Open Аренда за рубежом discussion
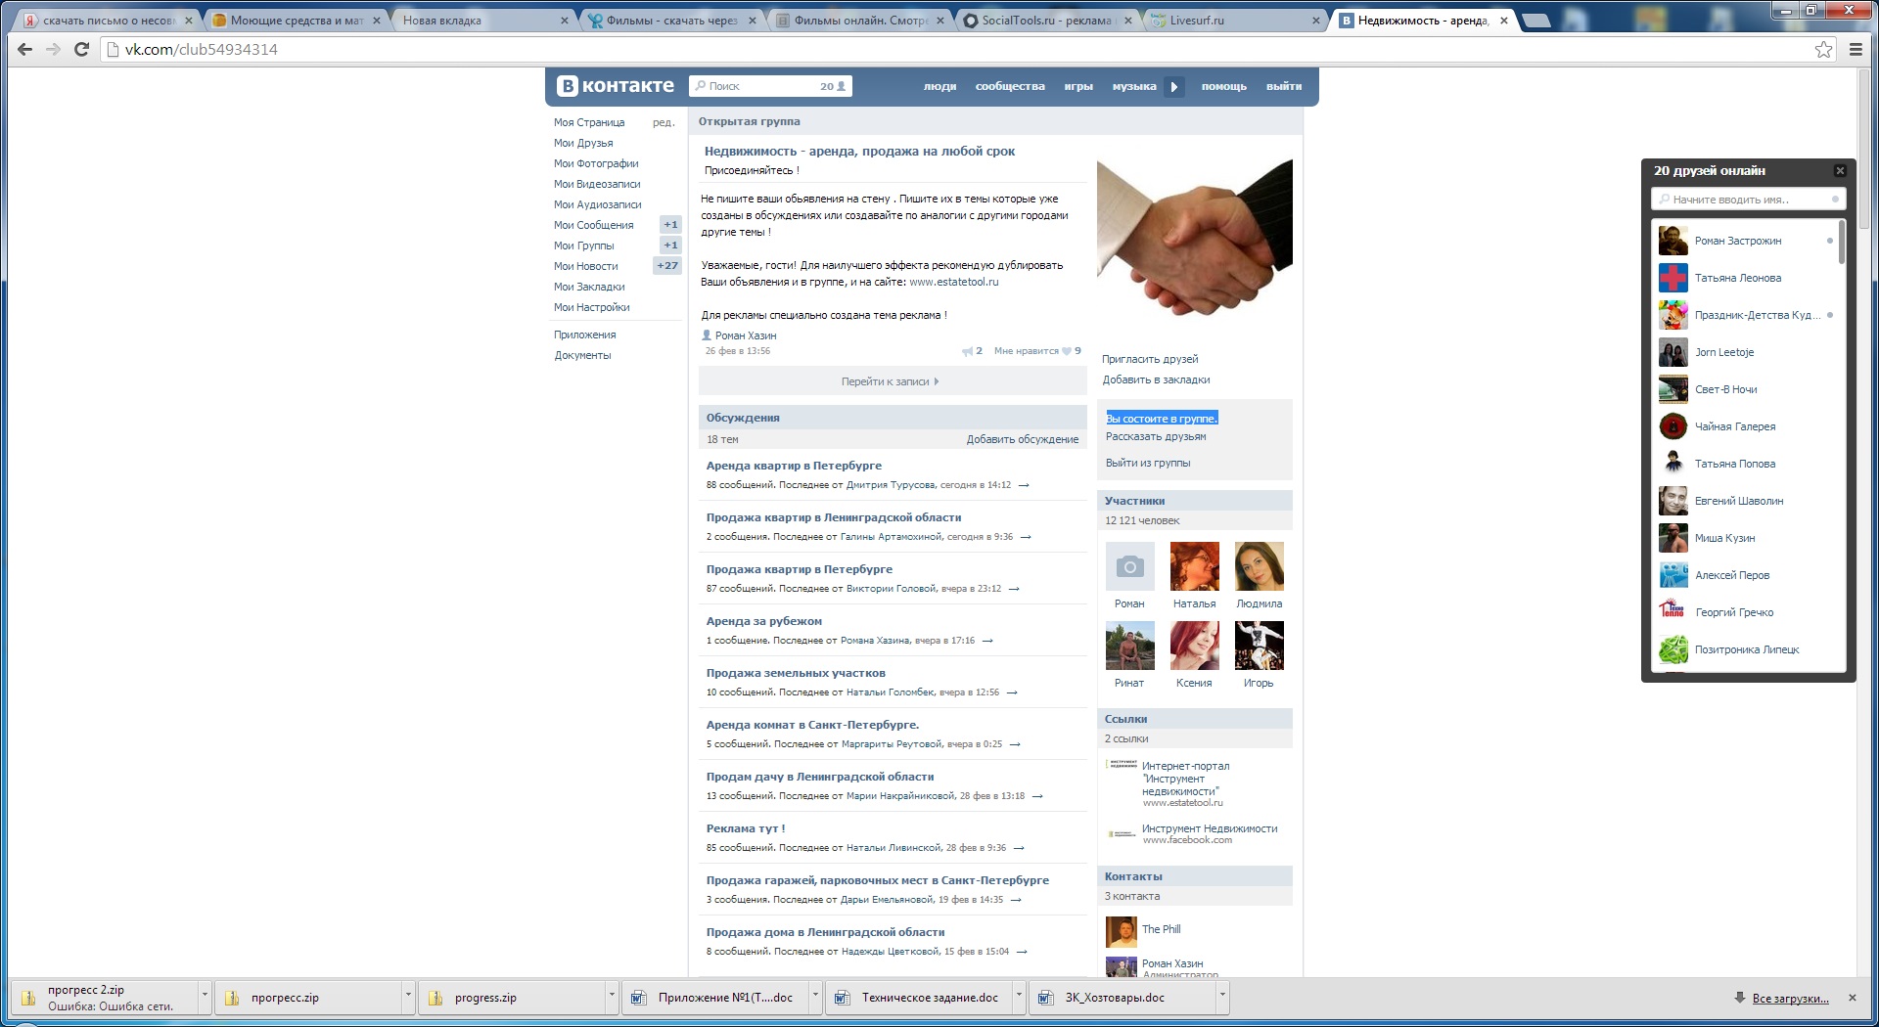The height and width of the screenshot is (1027, 1879). click(764, 621)
